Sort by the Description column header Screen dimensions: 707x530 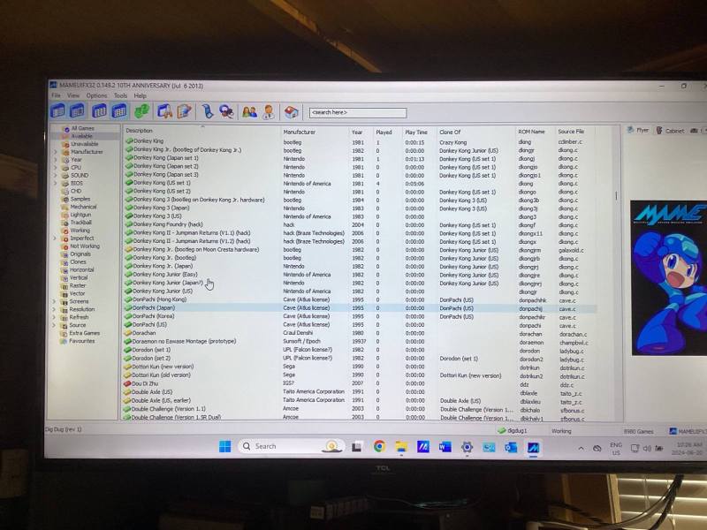201,131
